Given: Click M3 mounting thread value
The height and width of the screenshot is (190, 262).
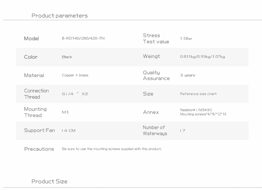Looking at the screenshot, I should [x=65, y=112].
